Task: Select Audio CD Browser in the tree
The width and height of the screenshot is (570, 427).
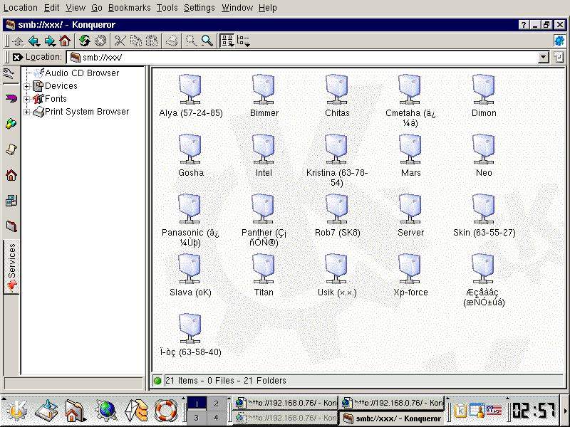Action: point(82,73)
